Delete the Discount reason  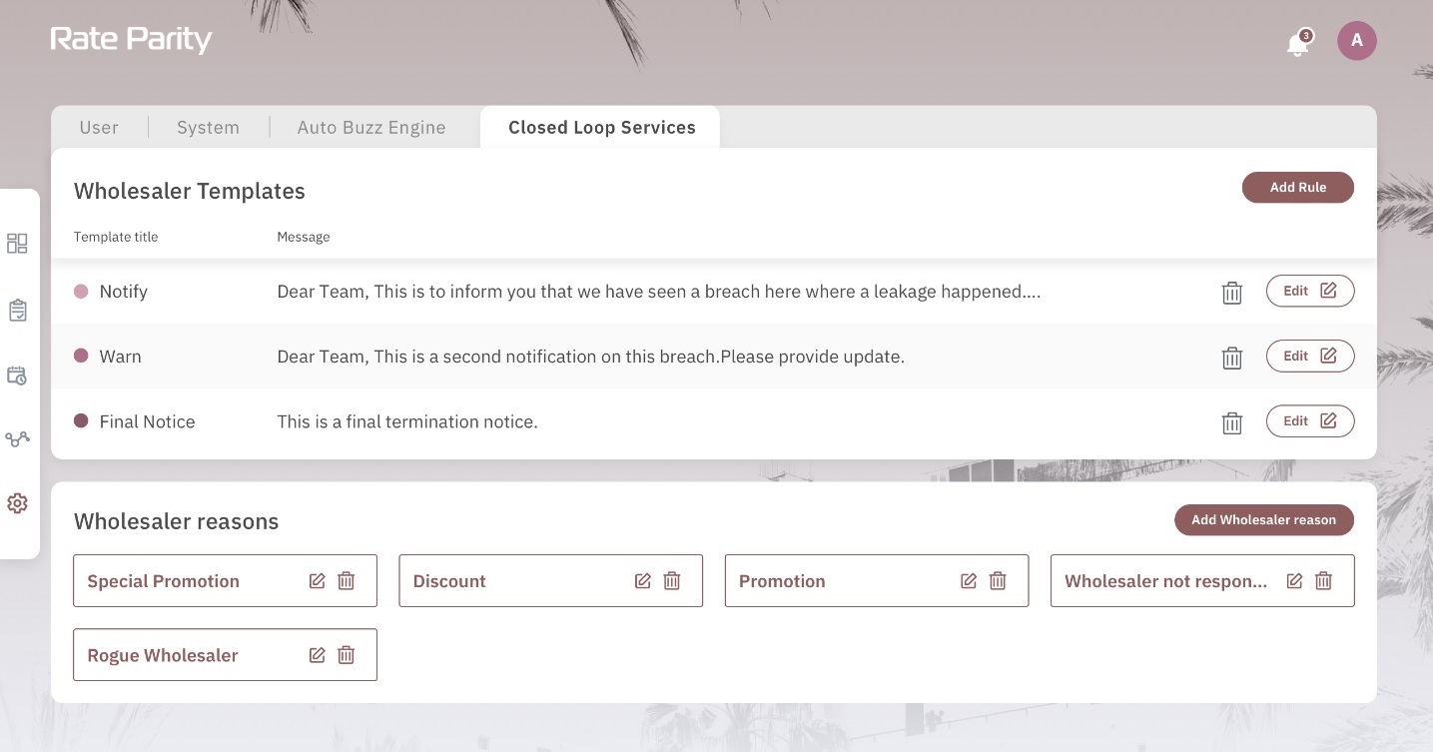[672, 581]
